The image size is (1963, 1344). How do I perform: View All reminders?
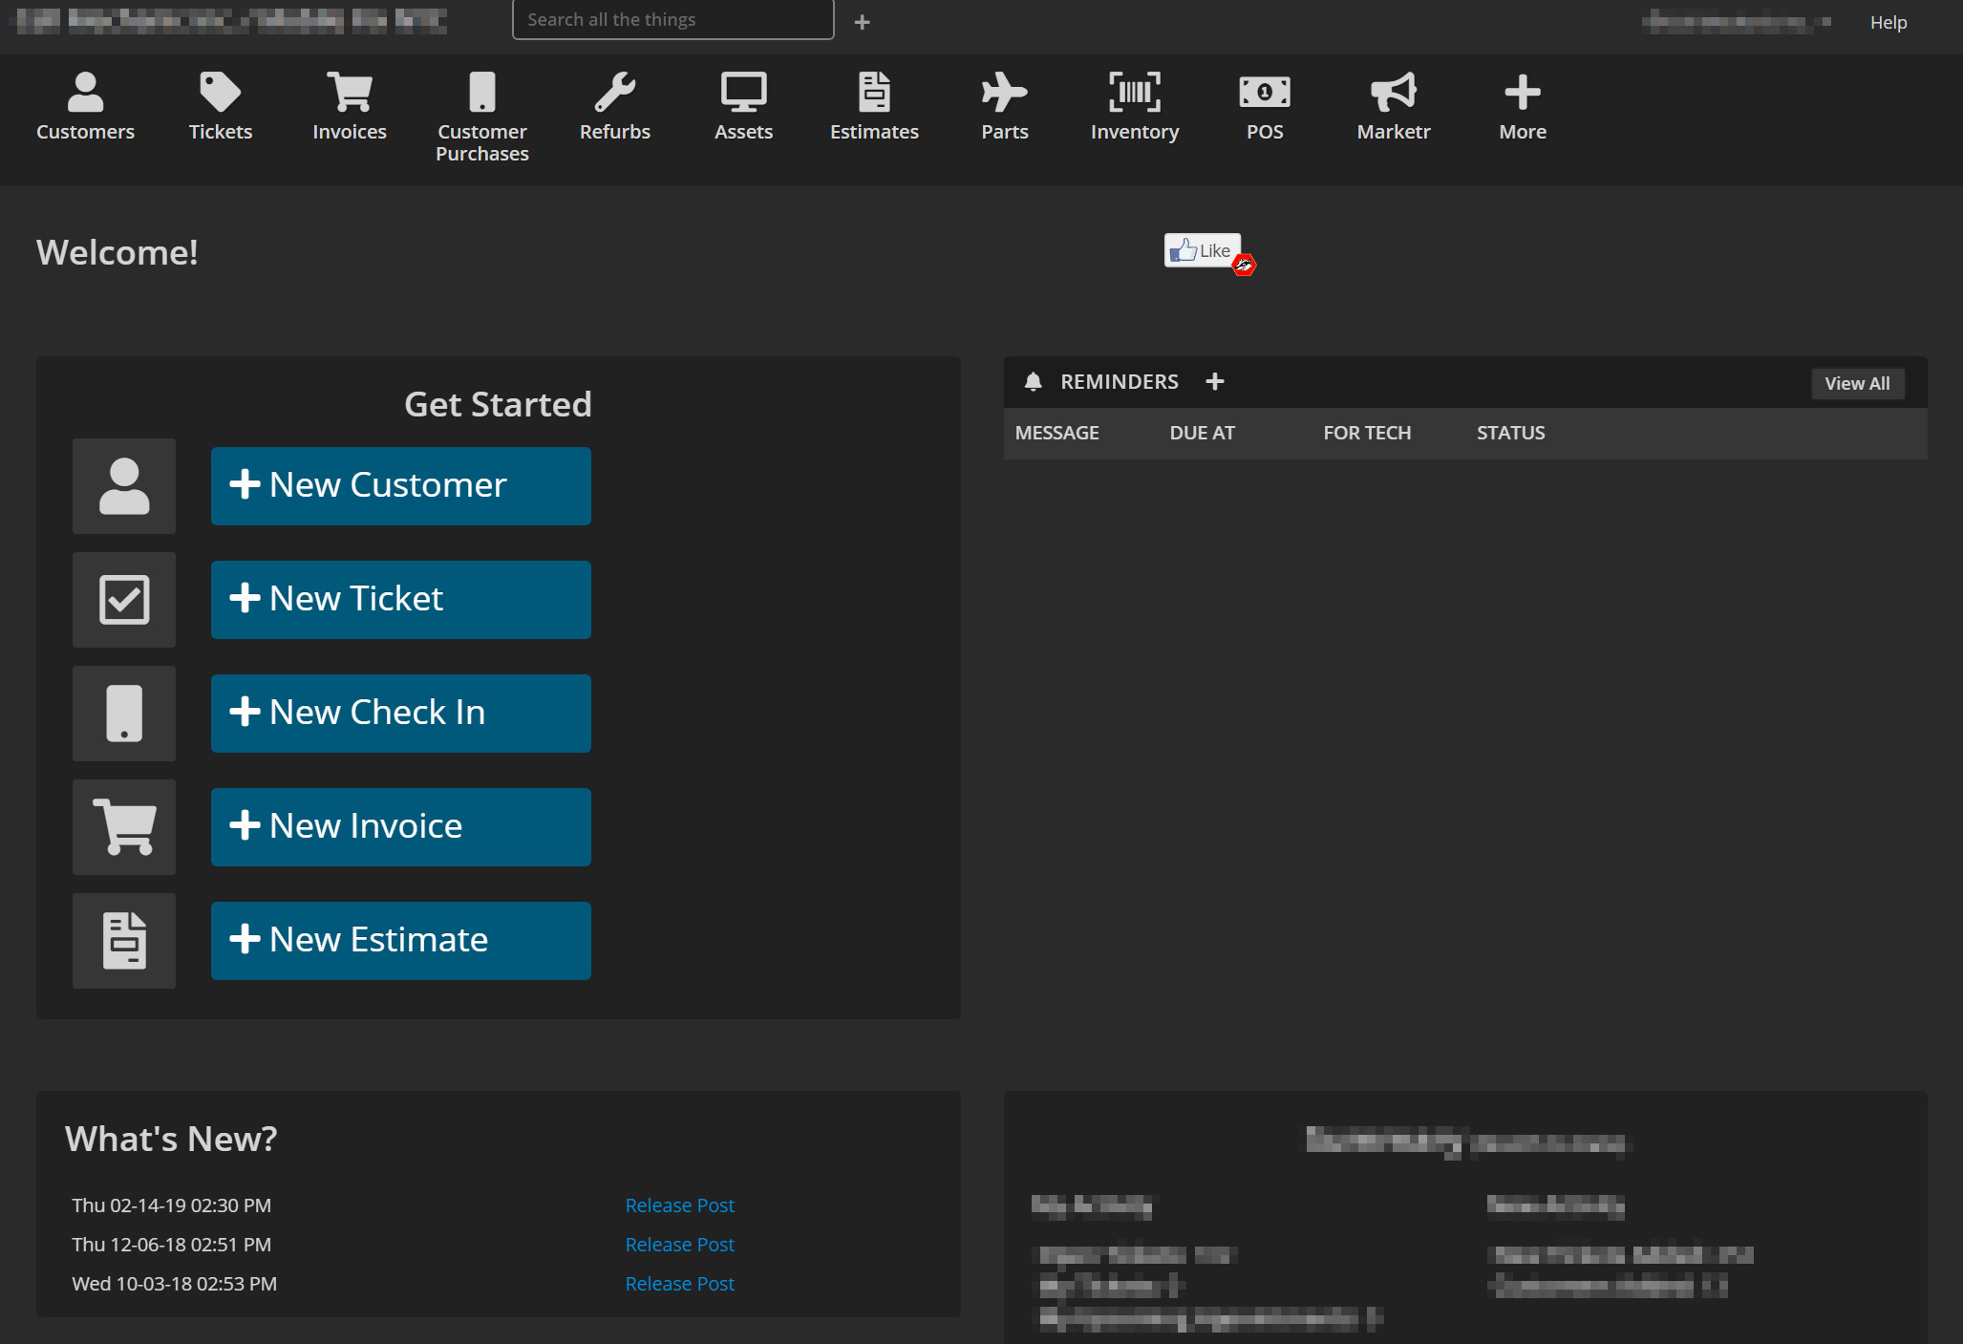[x=1857, y=383]
